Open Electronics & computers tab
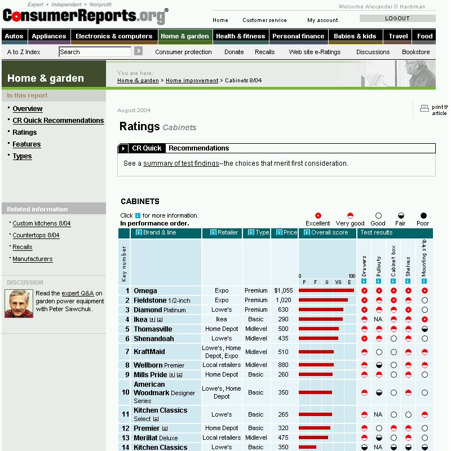Viewport: 451px width, 451px height. click(x=114, y=36)
